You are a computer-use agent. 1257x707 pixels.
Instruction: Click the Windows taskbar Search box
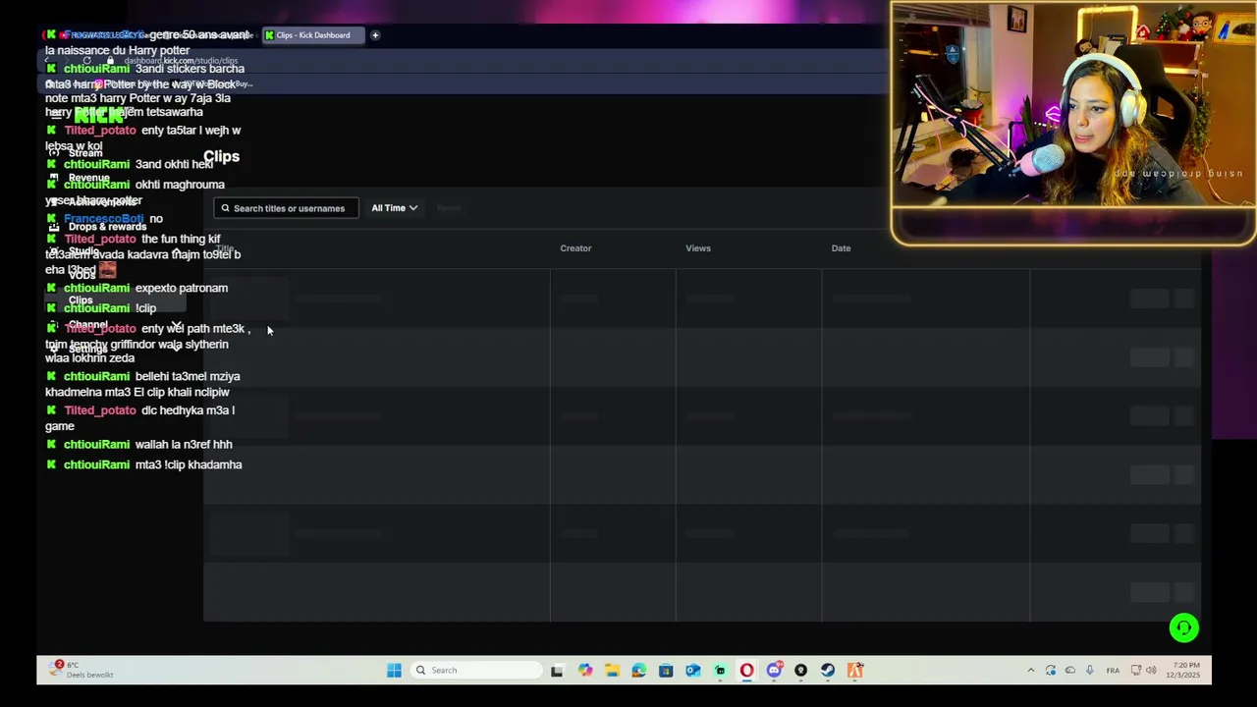pos(475,671)
